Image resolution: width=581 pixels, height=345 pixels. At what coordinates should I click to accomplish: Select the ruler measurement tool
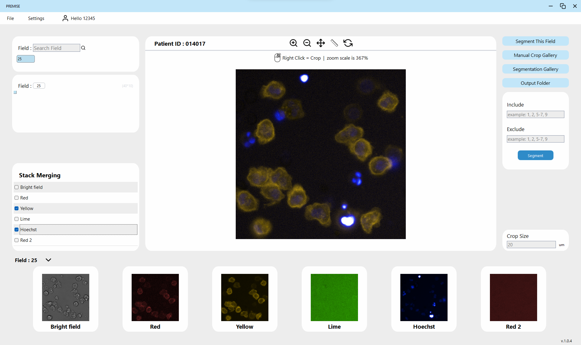(x=334, y=43)
